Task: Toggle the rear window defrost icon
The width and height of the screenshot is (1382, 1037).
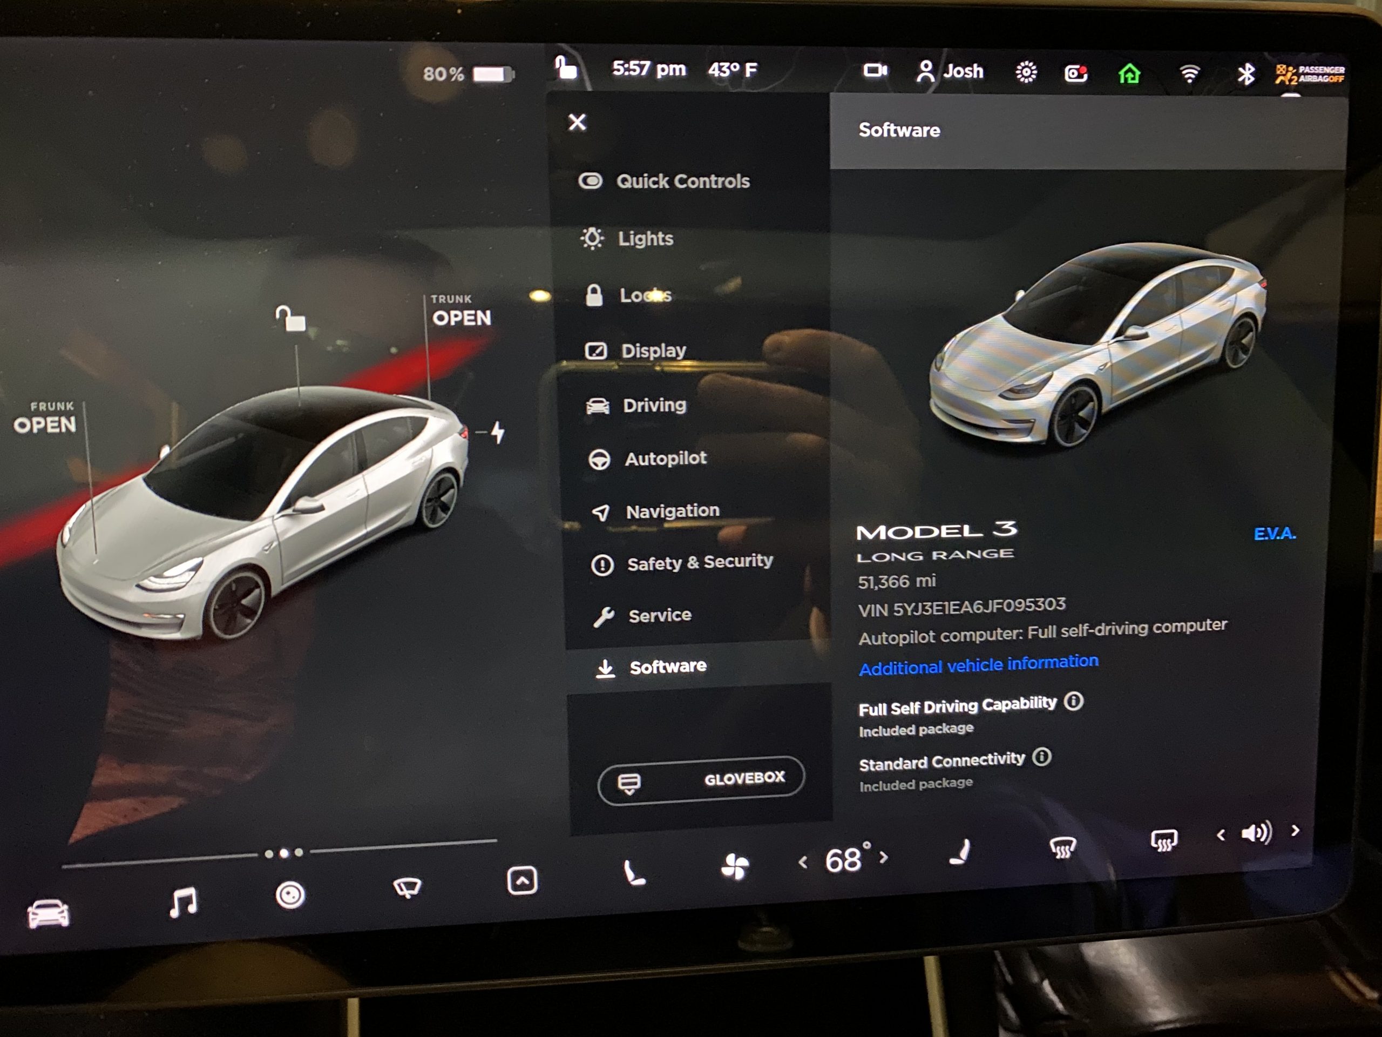Action: click(x=1163, y=840)
